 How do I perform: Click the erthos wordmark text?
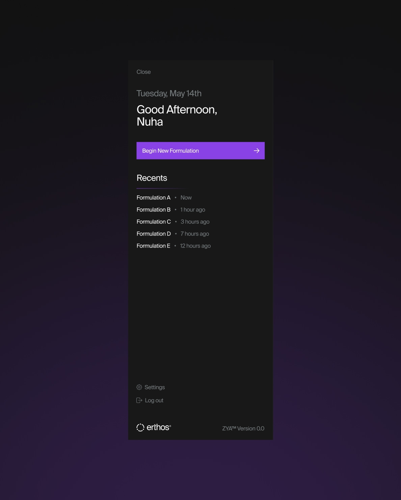[x=159, y=427]
